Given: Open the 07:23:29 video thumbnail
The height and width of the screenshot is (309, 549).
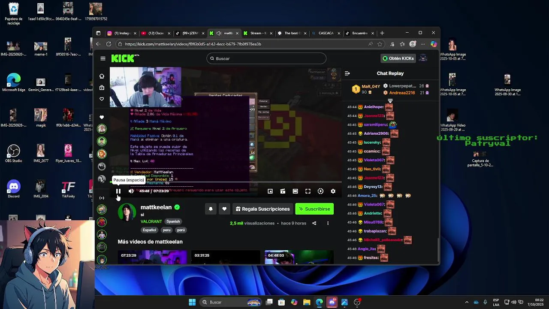Looking at the screenshot, I should click(152, 257).
